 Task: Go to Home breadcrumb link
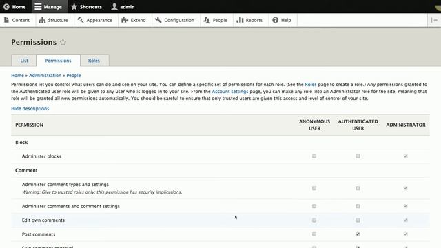[x=17, y=75]
